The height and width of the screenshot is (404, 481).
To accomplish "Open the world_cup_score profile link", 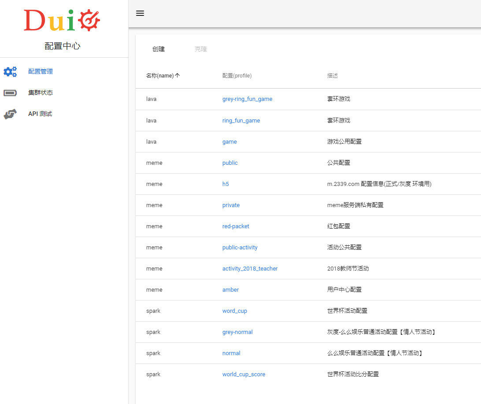I will [x=244, y=374].
